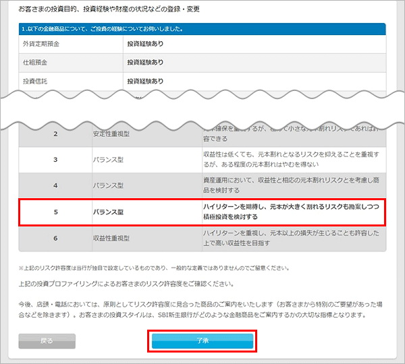Click the 投資信託 row label
Image resolution: width=405 pixels, height=364 pixels.
click(36, 82)
